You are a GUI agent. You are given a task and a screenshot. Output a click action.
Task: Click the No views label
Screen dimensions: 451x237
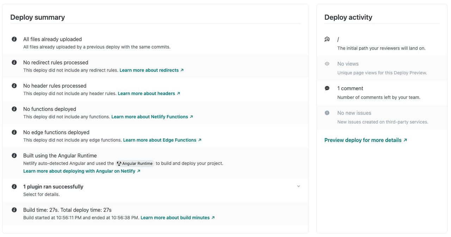(348, 64)
